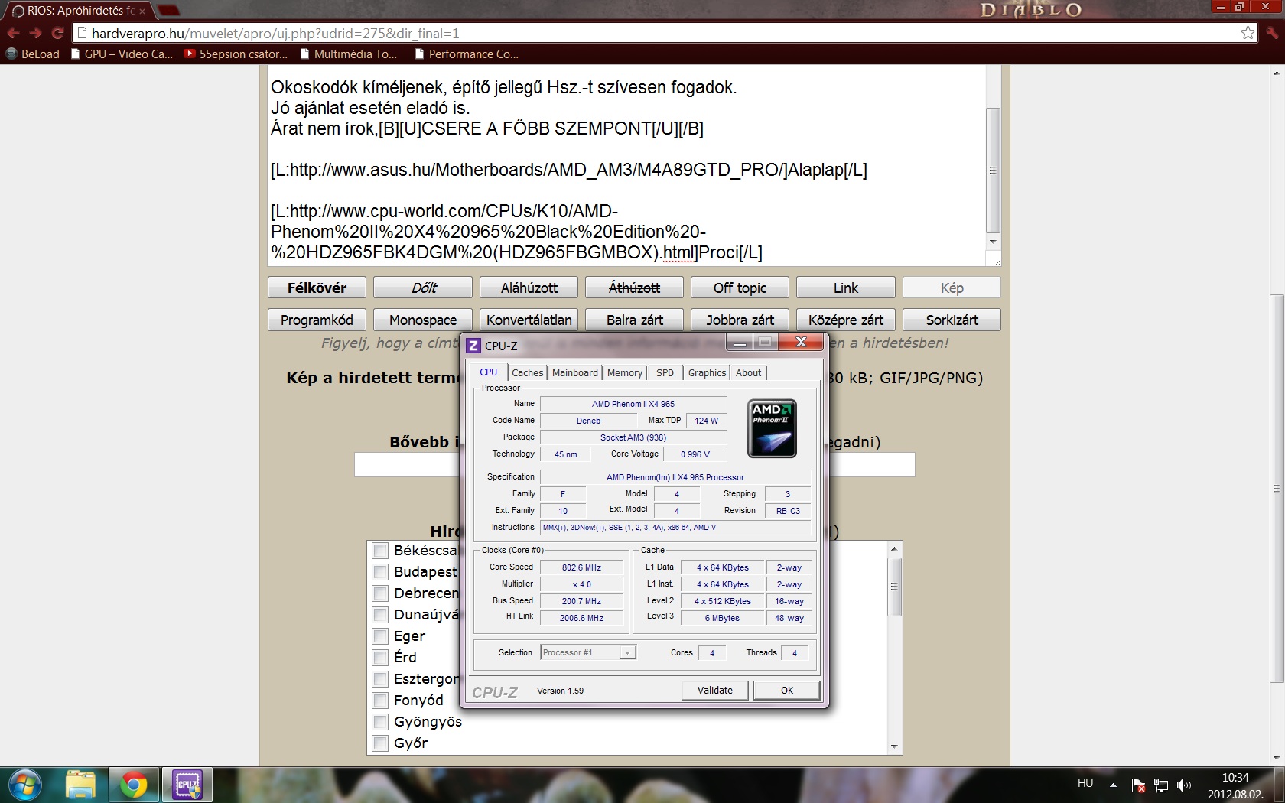Image resolution: width=1285 pixels, height=803 pixels.
Task: Minimize the CPU-Z window
Action: pos(740,343)
